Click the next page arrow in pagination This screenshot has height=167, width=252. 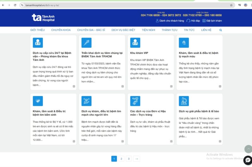[136, 159]
